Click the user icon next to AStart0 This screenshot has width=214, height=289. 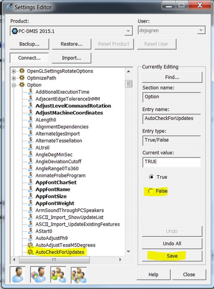click(31, 231)
